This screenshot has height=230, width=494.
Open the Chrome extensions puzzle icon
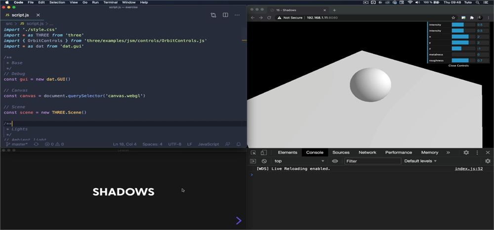tap(472, 18)
